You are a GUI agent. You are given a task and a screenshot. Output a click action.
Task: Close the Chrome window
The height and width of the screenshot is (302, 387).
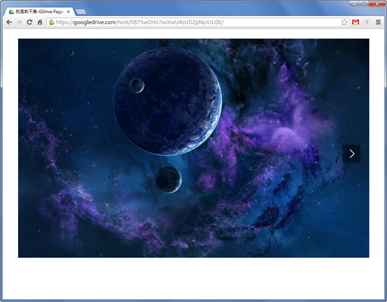click(377, 3)
